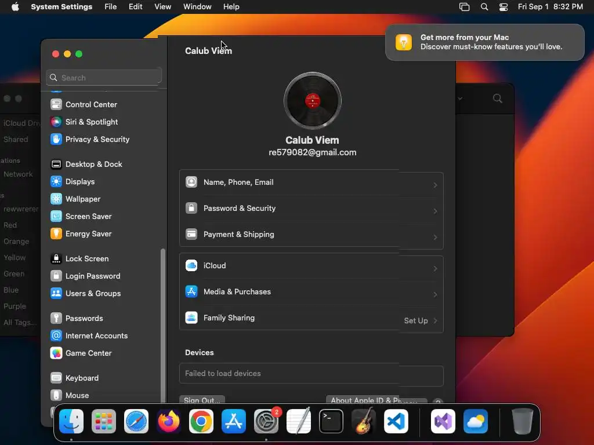Open GarageBand from the Dock

click(364, 421)
